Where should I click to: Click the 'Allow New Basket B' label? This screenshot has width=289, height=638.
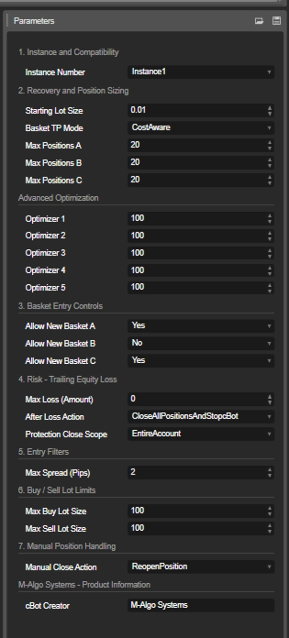pos(60,344)
